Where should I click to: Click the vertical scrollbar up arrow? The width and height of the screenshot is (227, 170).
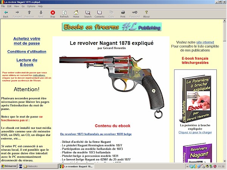pos(225,21)
